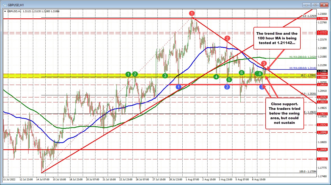Click green marker 6 above the yellow zone
The height and width of the screenshot is (185, 331).
tap(241, 73)
